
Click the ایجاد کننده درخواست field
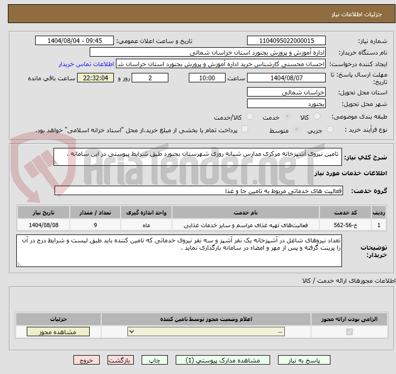pos(221,64)
